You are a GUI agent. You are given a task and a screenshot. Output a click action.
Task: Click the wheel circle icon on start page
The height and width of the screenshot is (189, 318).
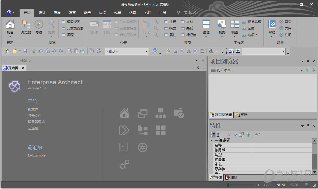[x=143, y=147]
